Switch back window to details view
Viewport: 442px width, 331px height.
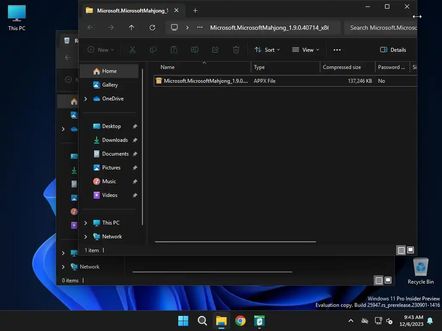[x=379, y=280]
